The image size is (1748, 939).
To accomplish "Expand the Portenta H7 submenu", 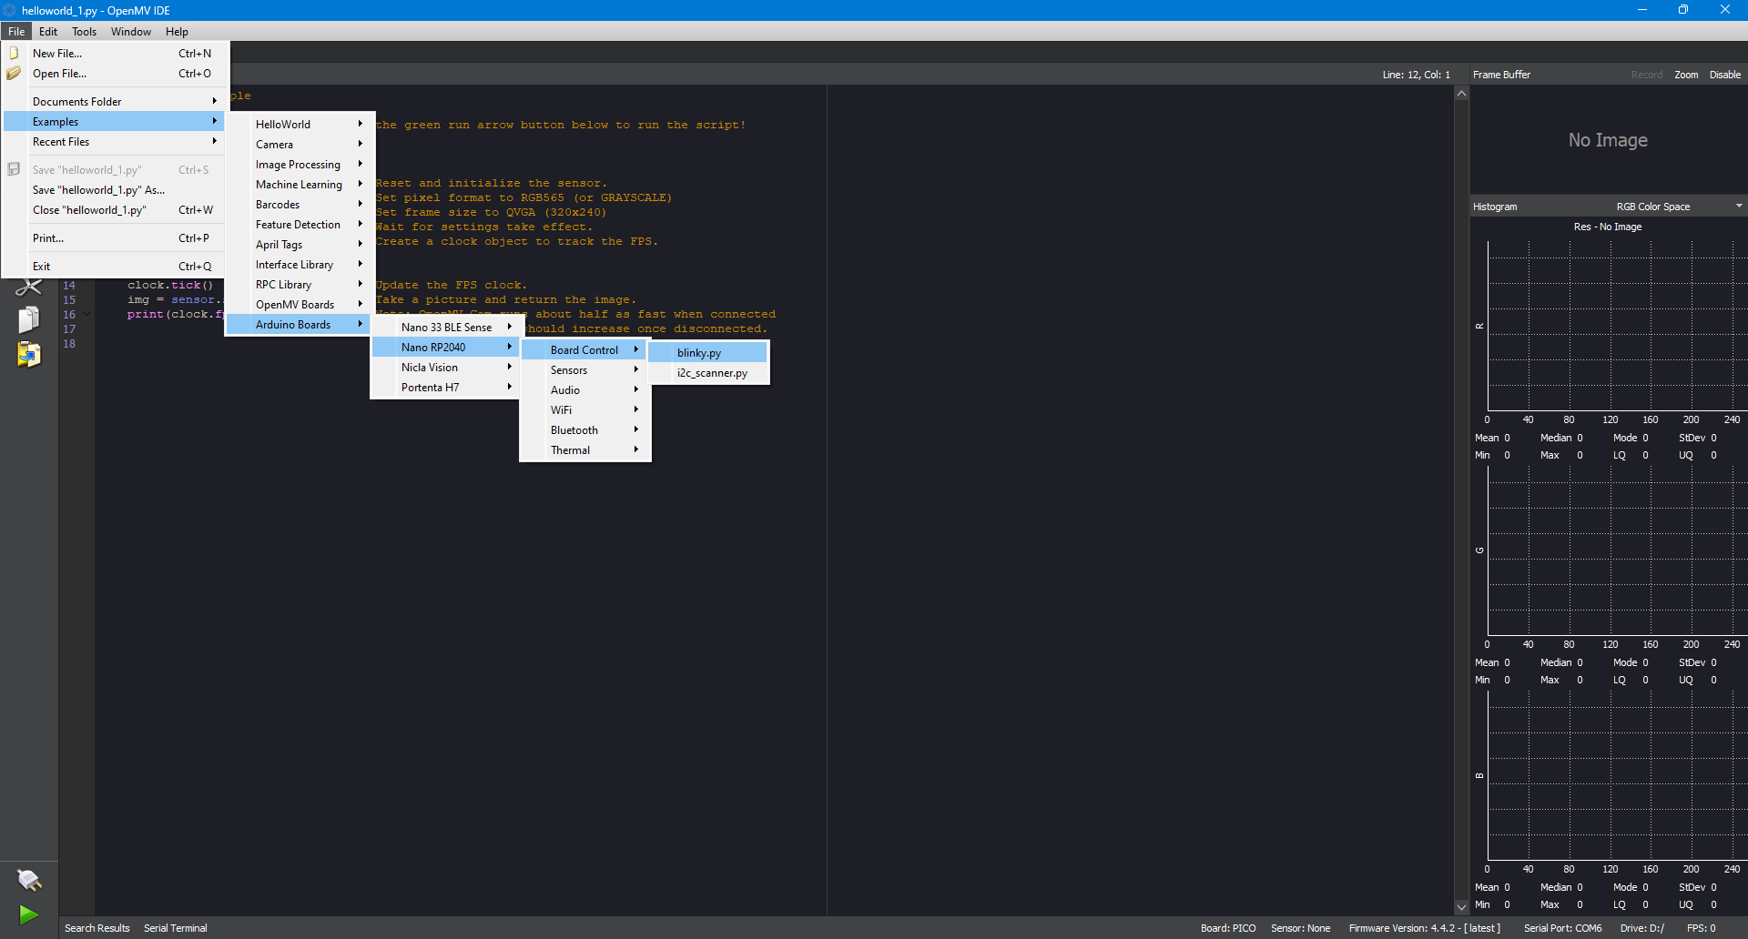I will [x=445, y=388].
